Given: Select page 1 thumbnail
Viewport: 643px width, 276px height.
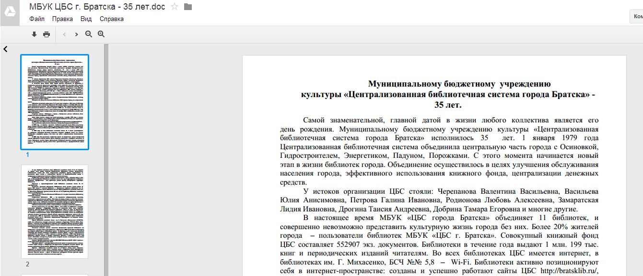Looking at the screenshot, I should pyautogui.click(x=55, y=102).
